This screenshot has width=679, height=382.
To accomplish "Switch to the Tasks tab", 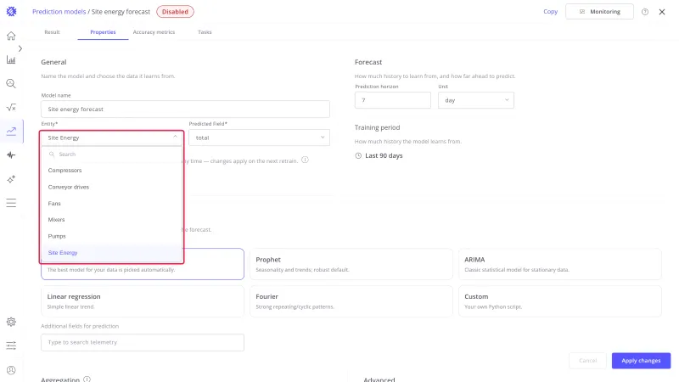I will point(205,32).
